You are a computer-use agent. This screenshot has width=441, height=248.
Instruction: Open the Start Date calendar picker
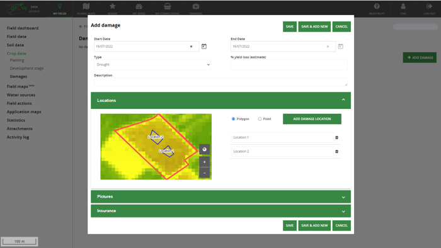click(204, 47)
